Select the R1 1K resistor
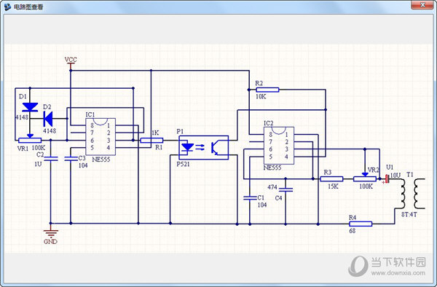 151,140
